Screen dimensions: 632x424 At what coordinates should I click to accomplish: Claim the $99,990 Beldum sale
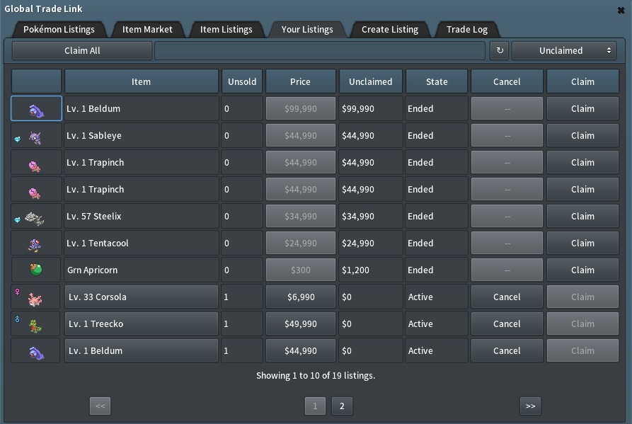(582, 108)
